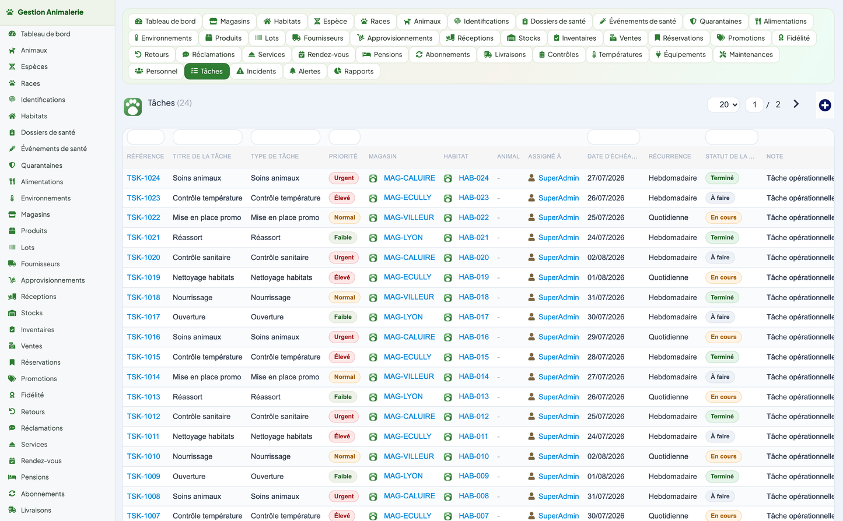Click the user icon beside SuperAdmin in TSK-1022 row
Screen dimensions: 843x521
[x=531, y=217]
